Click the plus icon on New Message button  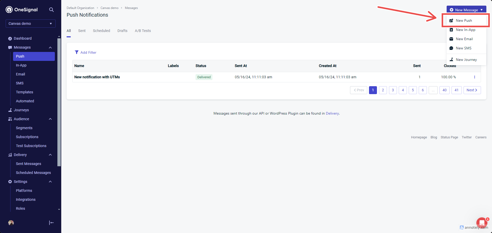(x=452, y=10)
